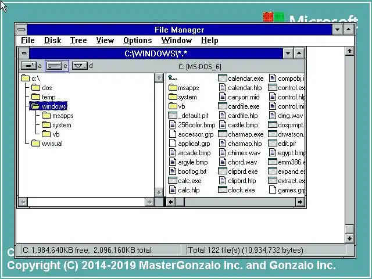Image resolution: width=372 pixels, height=279 pixels.
Task: Open the Window menu
Action: 177,40
